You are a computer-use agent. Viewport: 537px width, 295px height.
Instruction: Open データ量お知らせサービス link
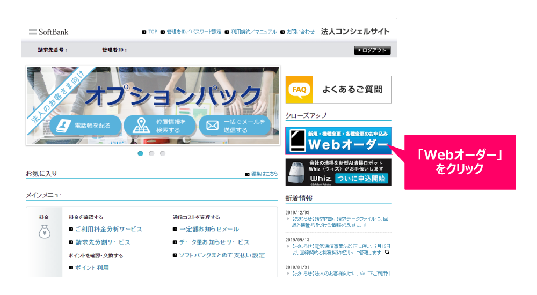point(214,242)
